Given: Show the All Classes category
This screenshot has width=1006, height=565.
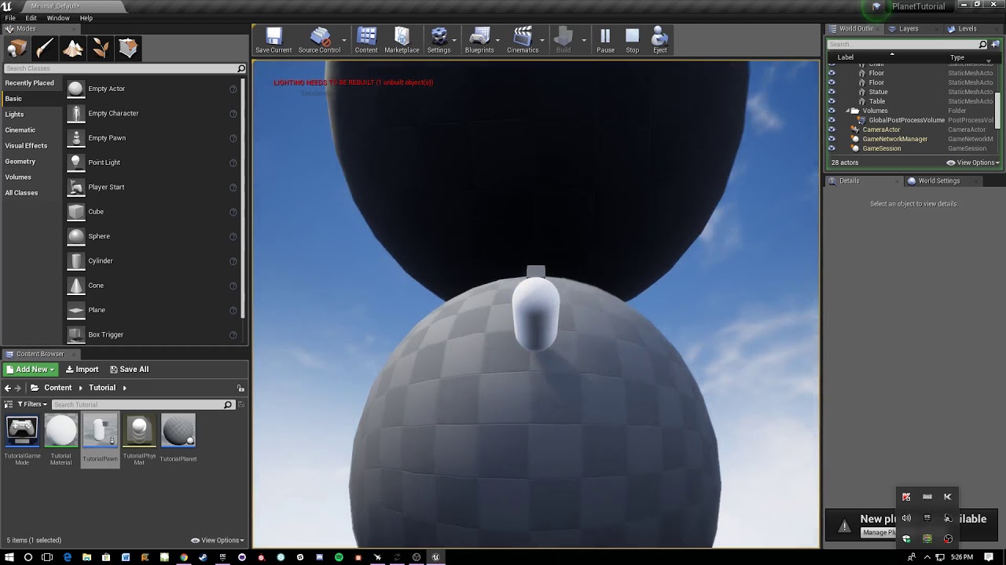Looking at the screenshot, I should (x=21, y=193).
